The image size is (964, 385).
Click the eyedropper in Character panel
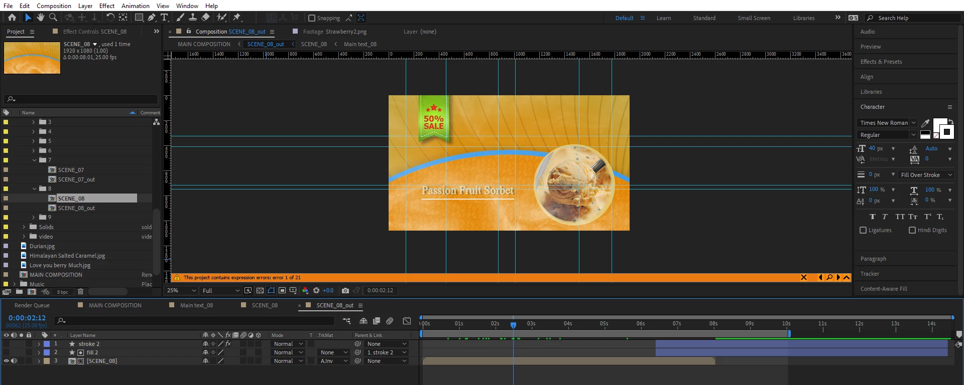point(925,123)
